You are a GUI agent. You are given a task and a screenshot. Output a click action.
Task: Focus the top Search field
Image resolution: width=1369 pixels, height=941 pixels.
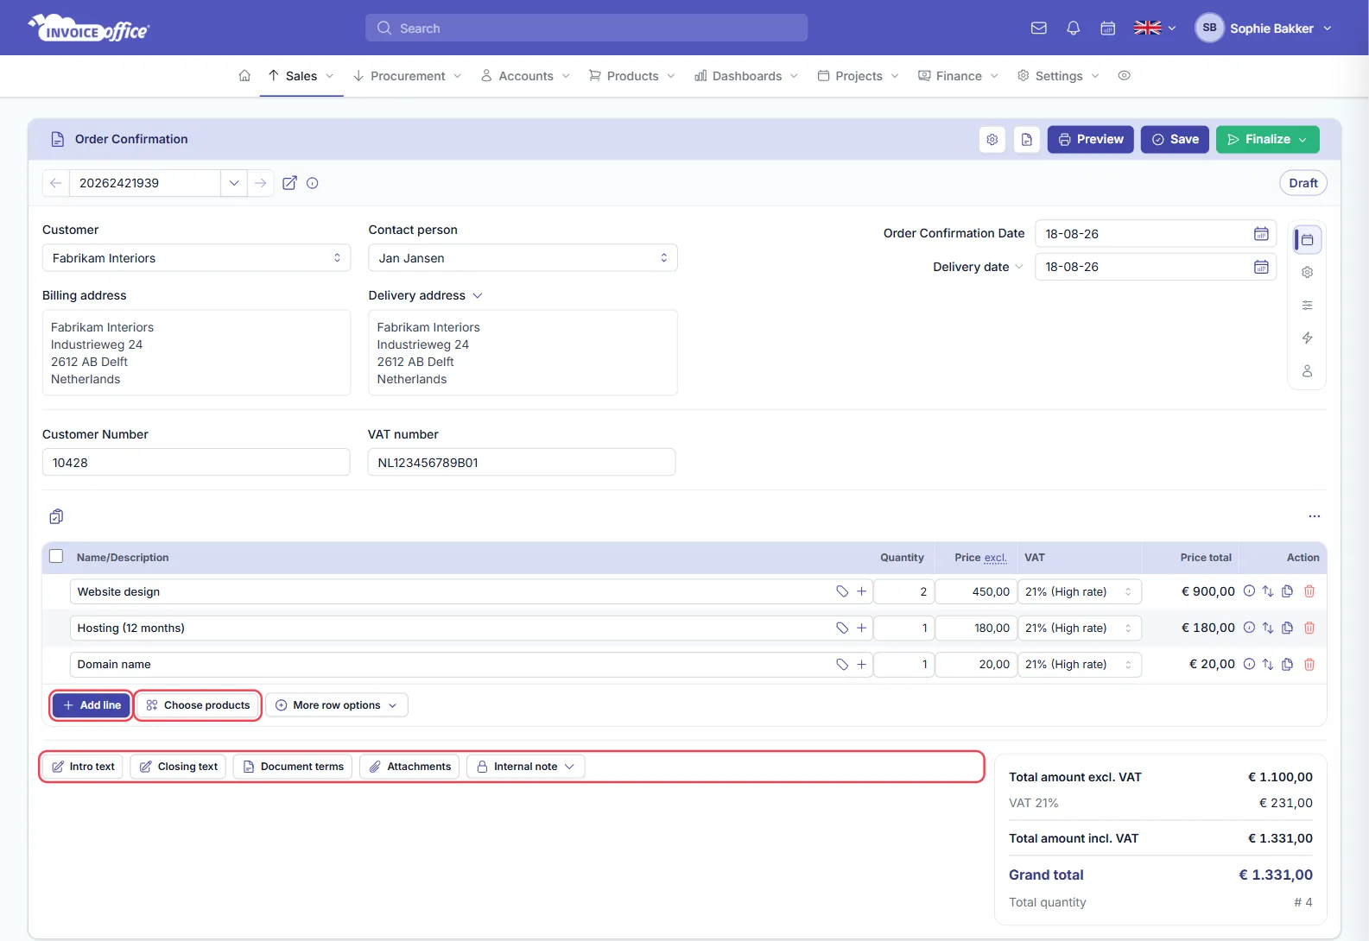coord(586,28)
